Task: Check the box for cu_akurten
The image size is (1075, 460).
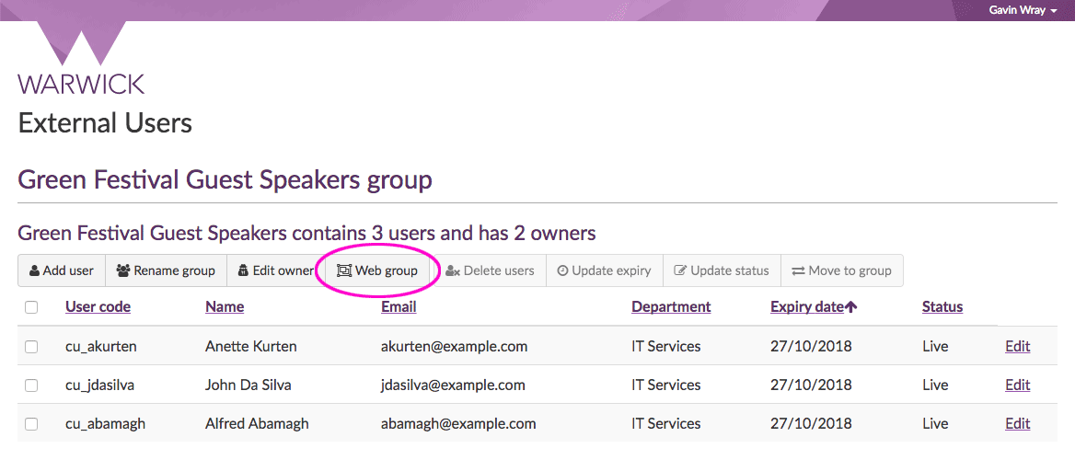Action: 31,347
